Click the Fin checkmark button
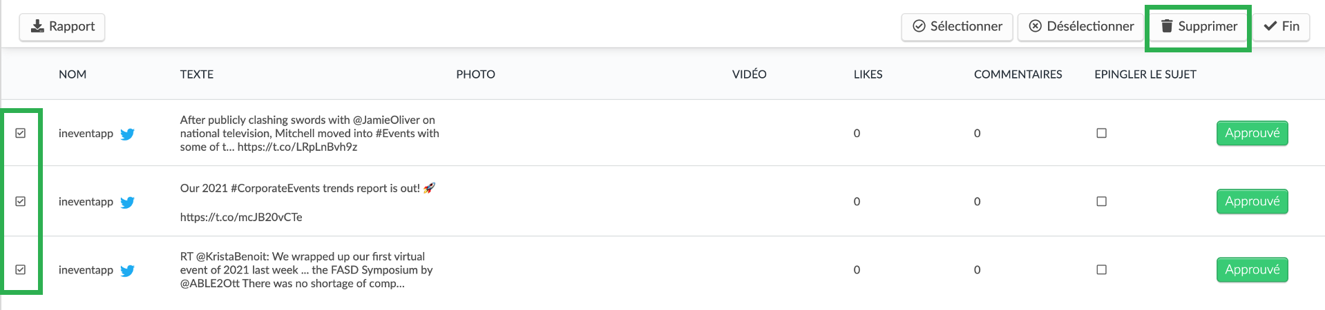Viewport: 1325px width, 310px height. (x=1281, y=27)
